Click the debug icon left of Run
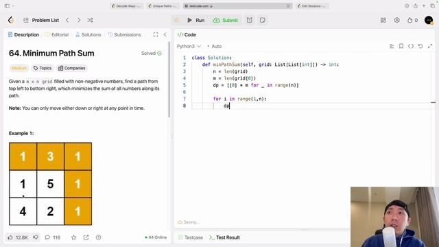 (x=177, y=20)
